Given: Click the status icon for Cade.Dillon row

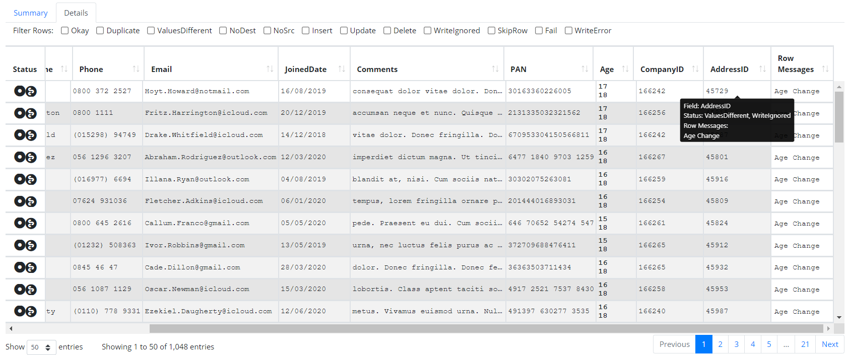Looking at the screenshot, I should pyautogui.click(x=25, y=267).
